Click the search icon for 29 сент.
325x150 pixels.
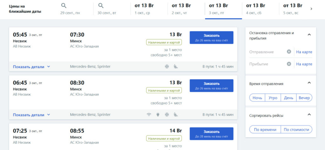click(x=64, y=6)
